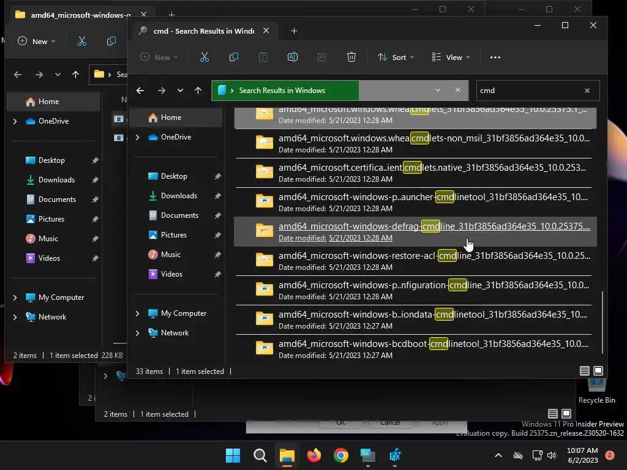Expand My Computer in back window sidebar
Image resolution: width=627 pixels, height=470 pixels.
15,297
